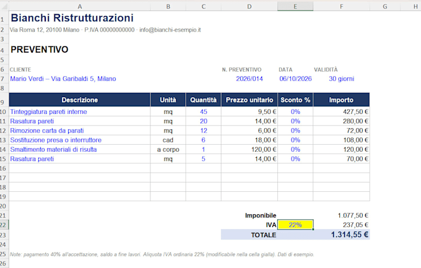Click the payment note in row 25
This screenshot has width=421, height=268.
[x=162, y=254]
